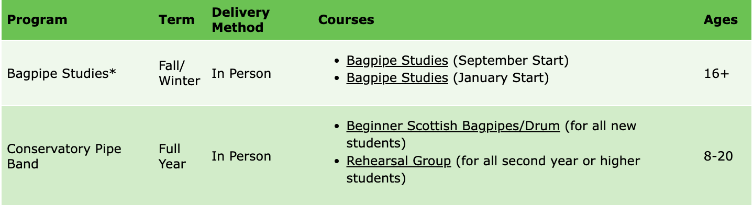The width and height of the screenshot is (753, 205).
Task: Select the Full Year term cell
Action: coord(172,156)
